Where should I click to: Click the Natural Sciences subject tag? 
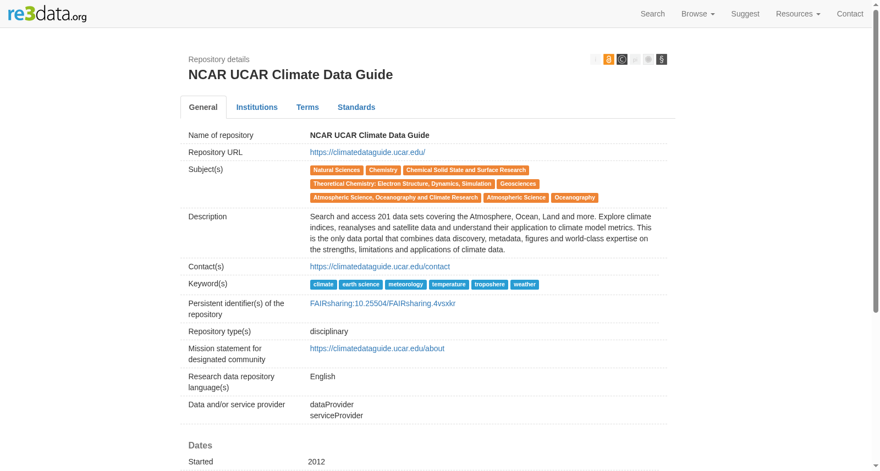pyautogui.click(x=337, y=170)
